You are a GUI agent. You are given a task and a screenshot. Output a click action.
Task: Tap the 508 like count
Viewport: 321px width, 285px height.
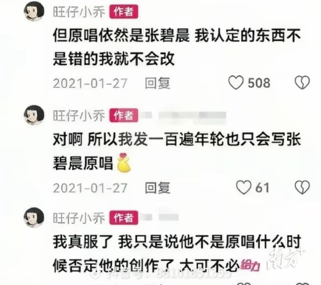(259, 83)
